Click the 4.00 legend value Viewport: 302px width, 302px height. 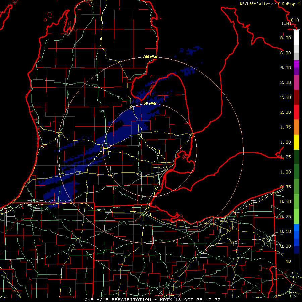tap(285, 67)
